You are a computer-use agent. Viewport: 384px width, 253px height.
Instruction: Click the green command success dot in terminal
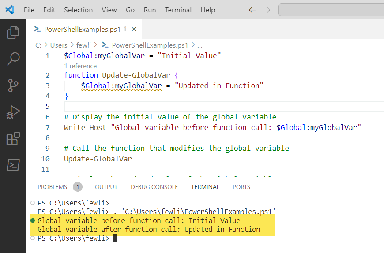click(x=33, y=220)
